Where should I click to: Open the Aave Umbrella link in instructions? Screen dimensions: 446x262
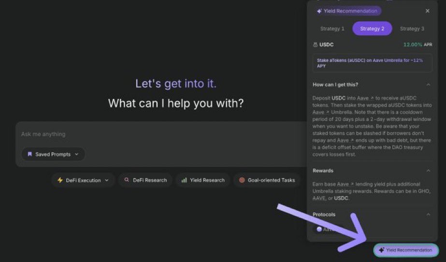coord(321,112)
